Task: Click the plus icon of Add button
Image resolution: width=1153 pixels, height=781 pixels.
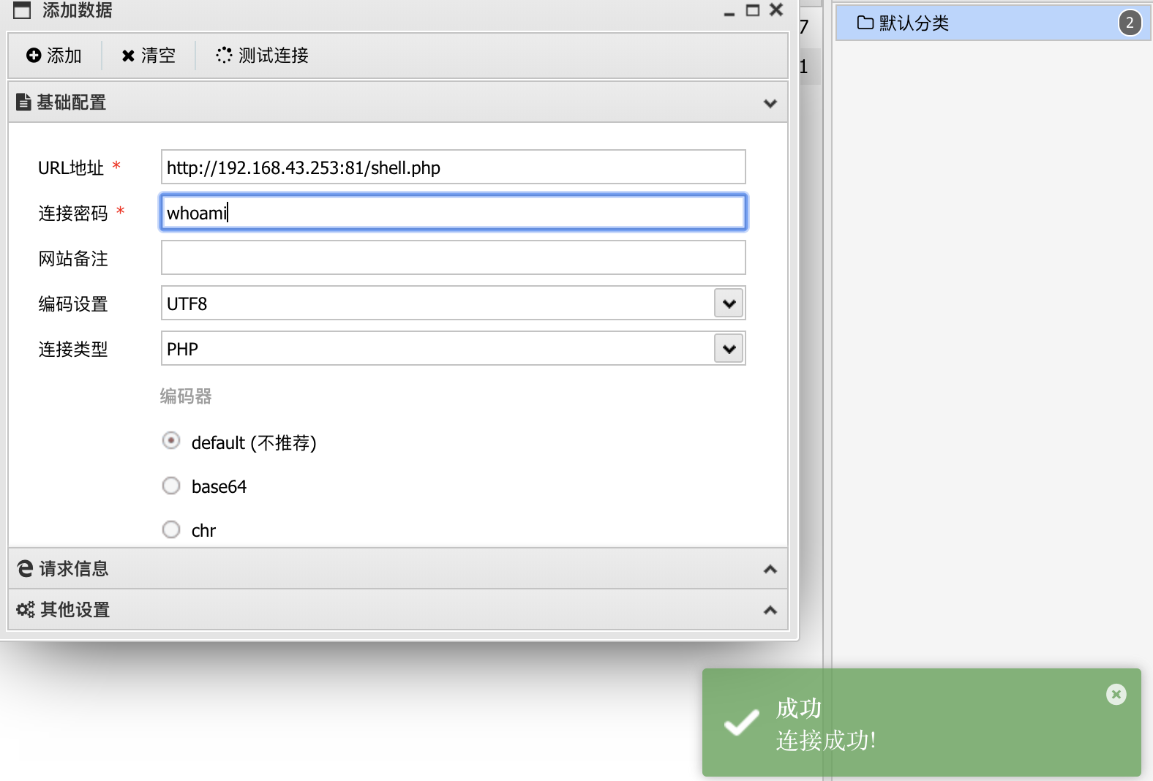Action: click(x=34, y=56)
